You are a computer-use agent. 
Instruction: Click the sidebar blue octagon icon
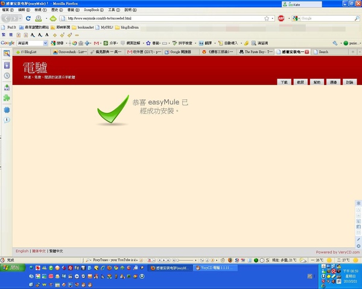click(x=7, y=110)
